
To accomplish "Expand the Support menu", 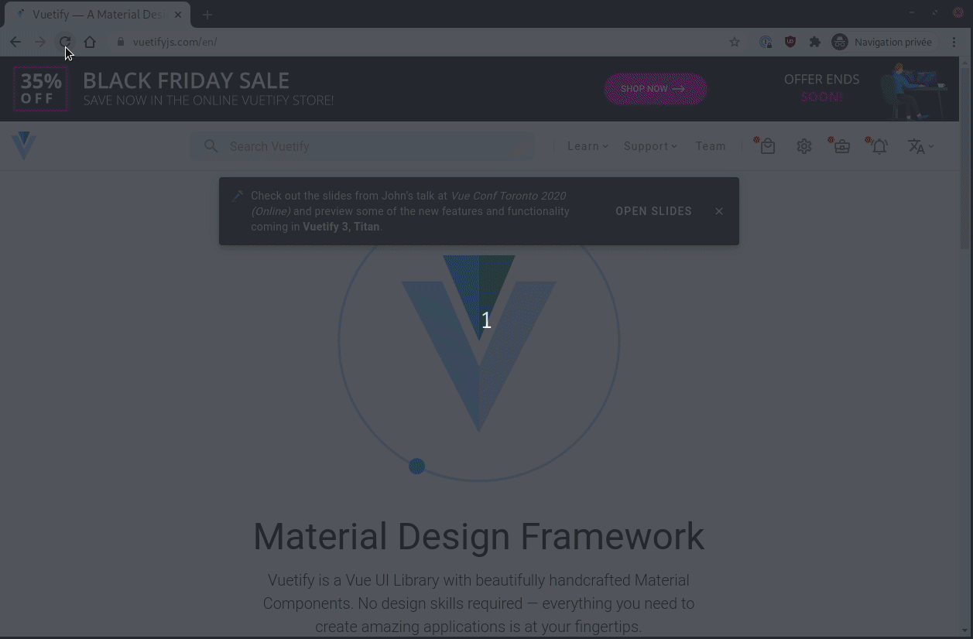I will click(x=649, y=146).
